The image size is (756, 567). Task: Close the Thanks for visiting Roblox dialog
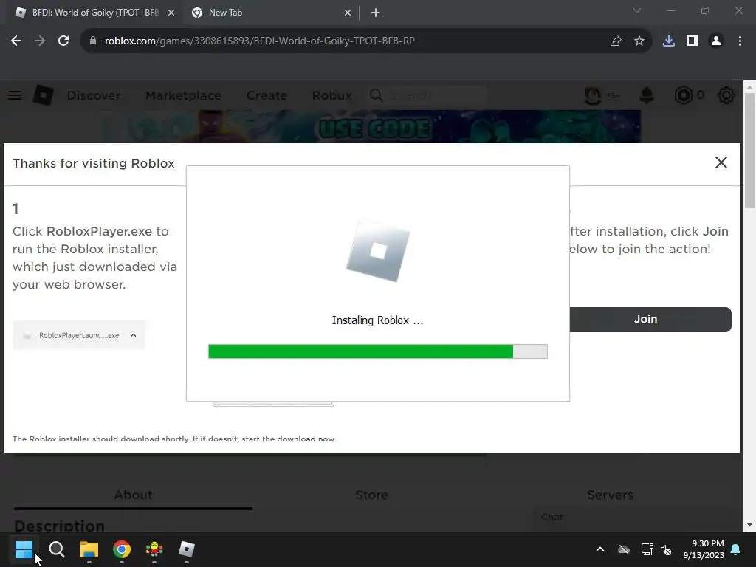721,162
